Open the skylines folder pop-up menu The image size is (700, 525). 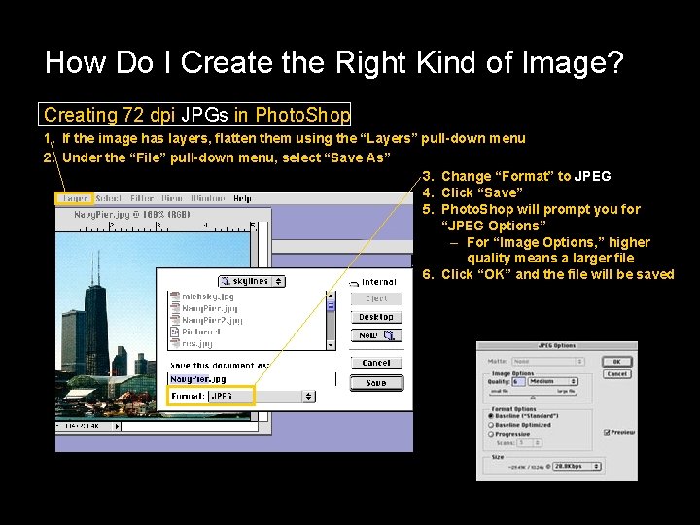pyautogui.click(x=252, y=281)
